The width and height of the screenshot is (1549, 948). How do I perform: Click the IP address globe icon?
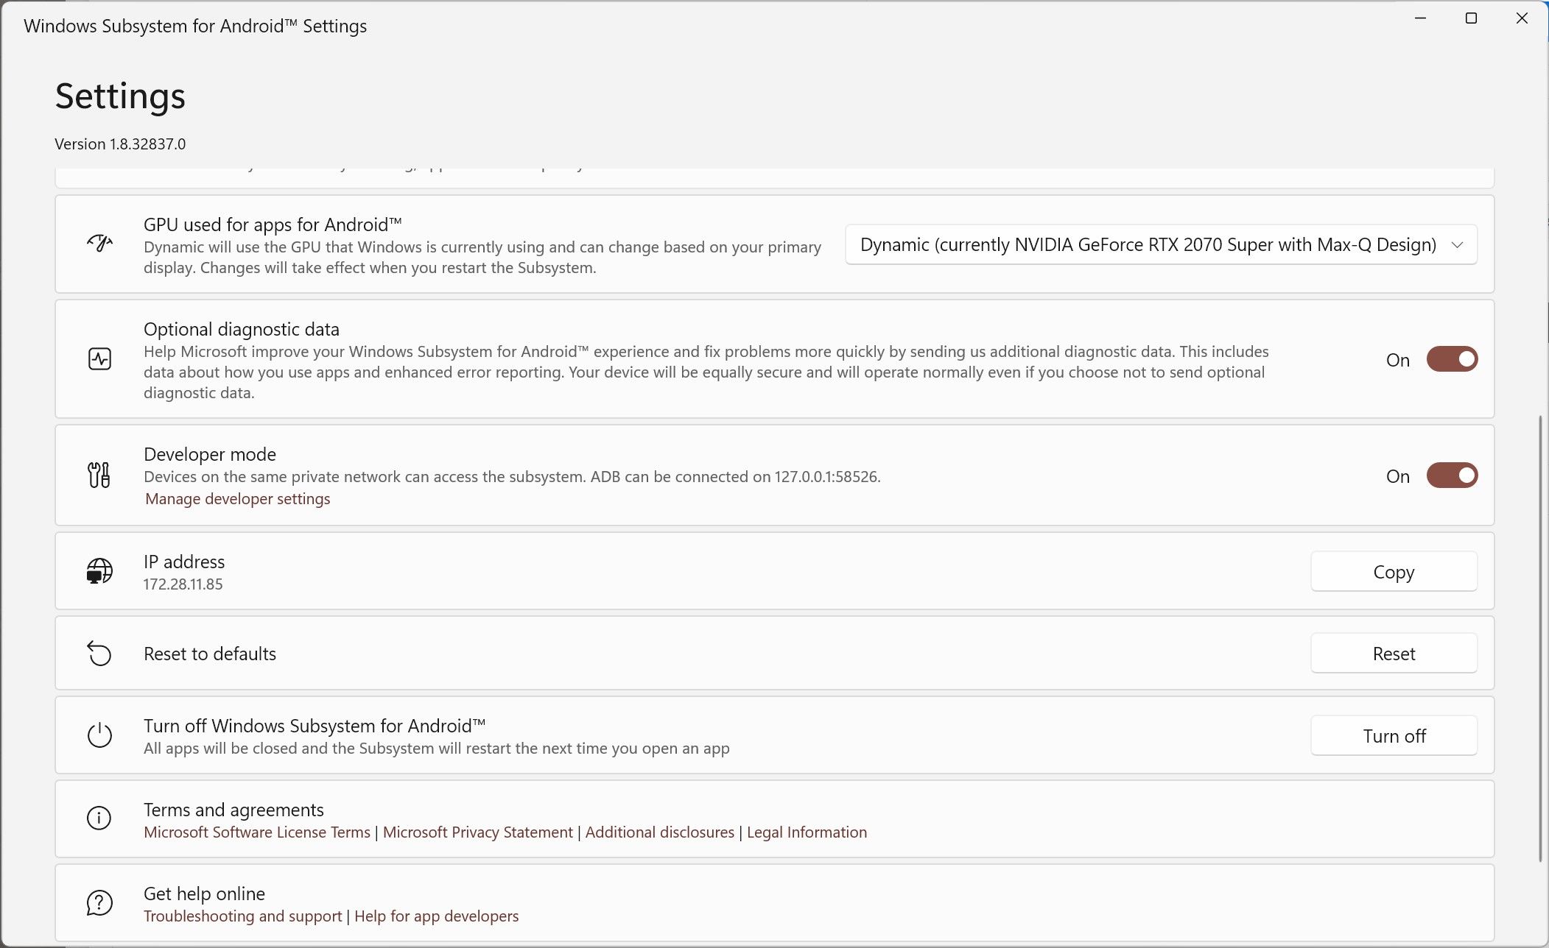click(99, 571)
